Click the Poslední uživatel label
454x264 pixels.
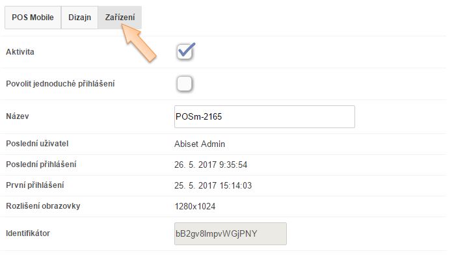37,144
